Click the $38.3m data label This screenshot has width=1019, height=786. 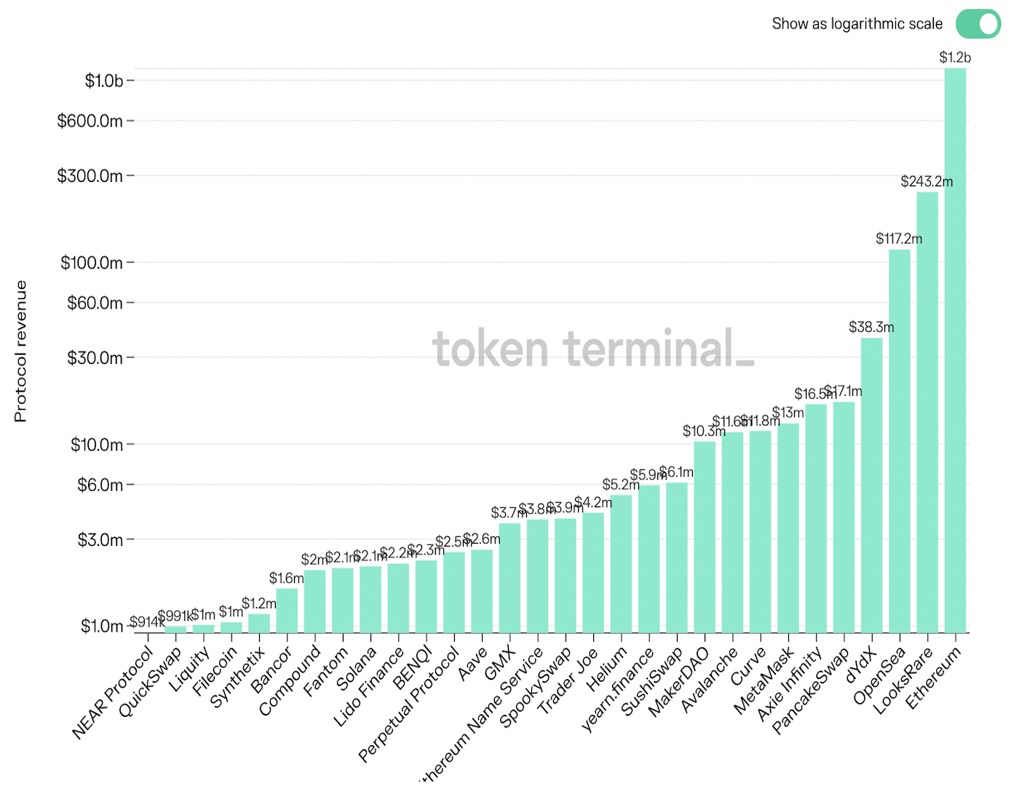pyautogui.click(x=871, y=327)
